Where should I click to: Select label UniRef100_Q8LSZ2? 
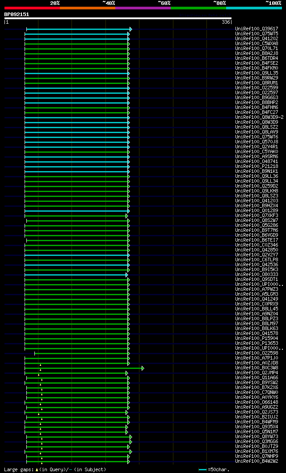(257, 127)
